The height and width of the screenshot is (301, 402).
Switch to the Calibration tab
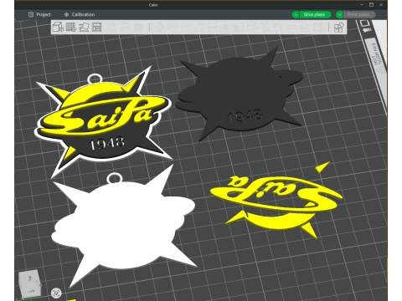pos(80,14)
